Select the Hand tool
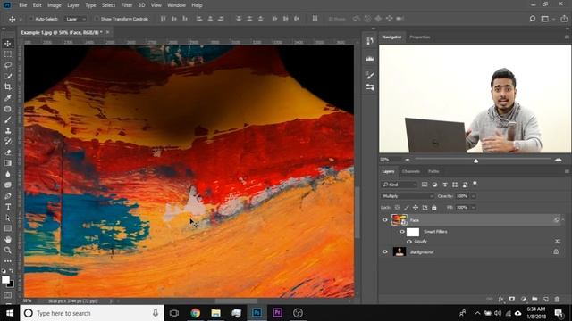This screenshot has height=321, width=572. (8, 240)
